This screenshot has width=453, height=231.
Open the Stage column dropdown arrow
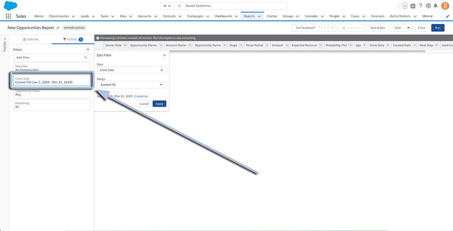pos(242,45)
